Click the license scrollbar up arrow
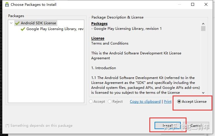The image size is (215, 136). pyautogui.click(x=203, y=24)
